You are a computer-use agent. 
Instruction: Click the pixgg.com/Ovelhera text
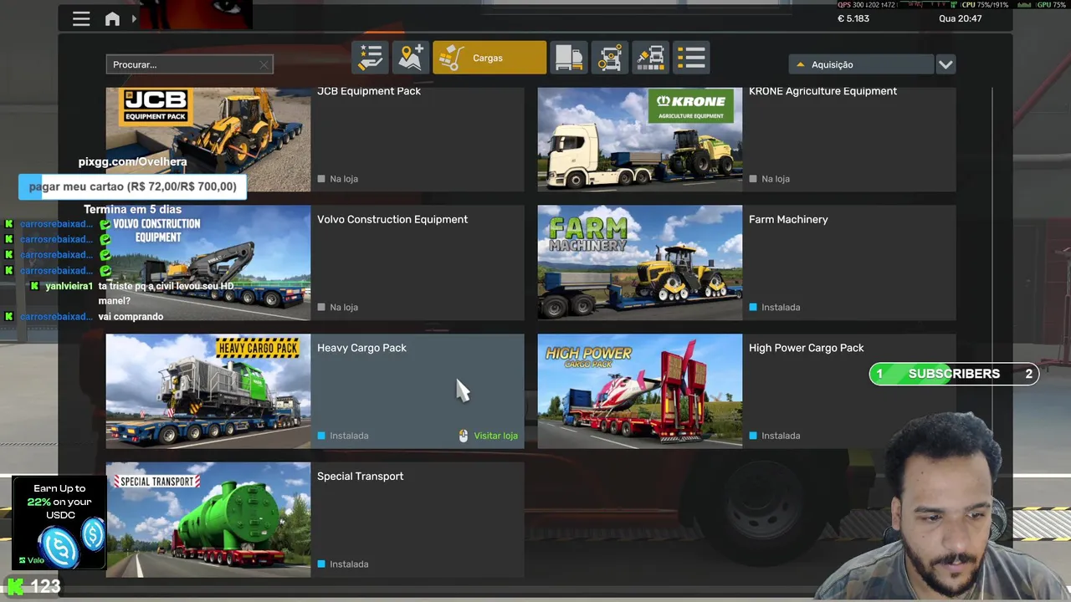pos(132,161)
